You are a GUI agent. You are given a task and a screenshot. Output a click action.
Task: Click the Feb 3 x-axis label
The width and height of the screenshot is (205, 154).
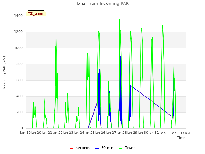185,133
